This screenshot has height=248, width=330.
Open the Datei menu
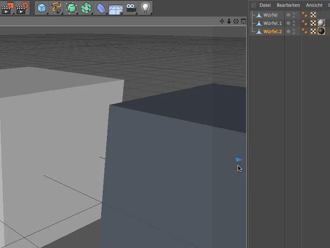click(265, 5)
